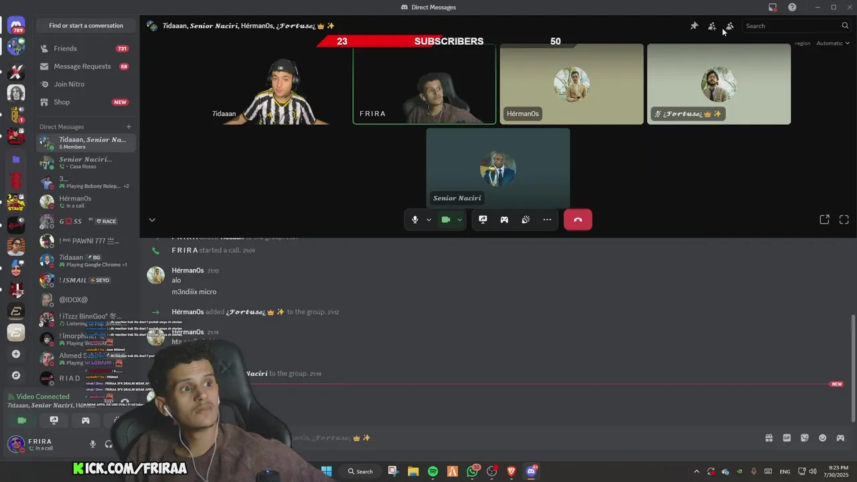Add a server with plus icon
The height and width of the screenshot is (482, 857).
16,354
